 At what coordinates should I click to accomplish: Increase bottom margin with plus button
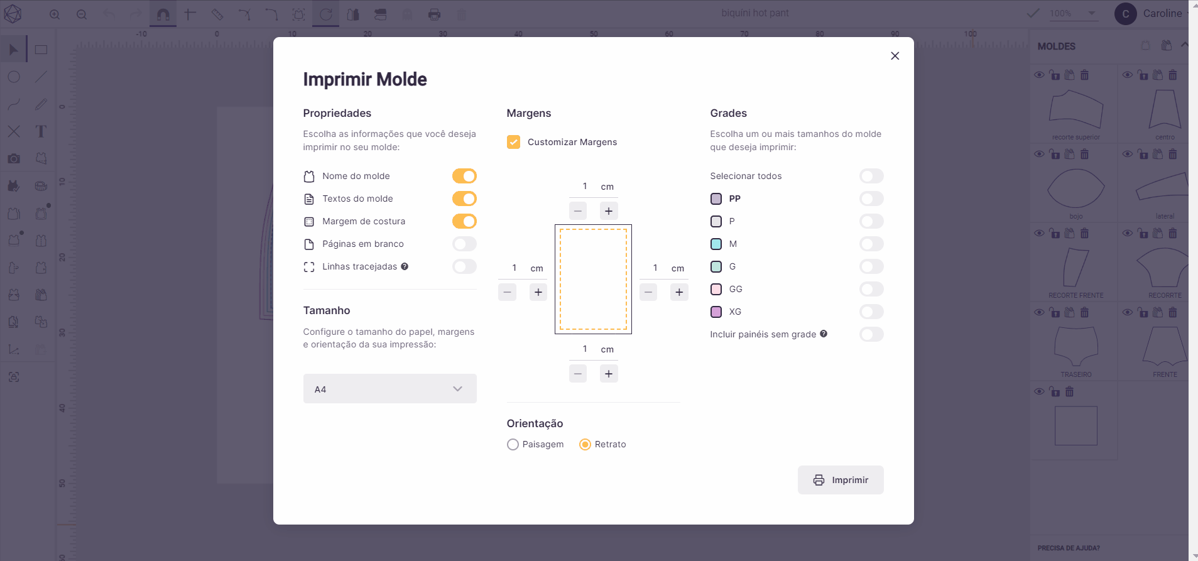[609, 374]
